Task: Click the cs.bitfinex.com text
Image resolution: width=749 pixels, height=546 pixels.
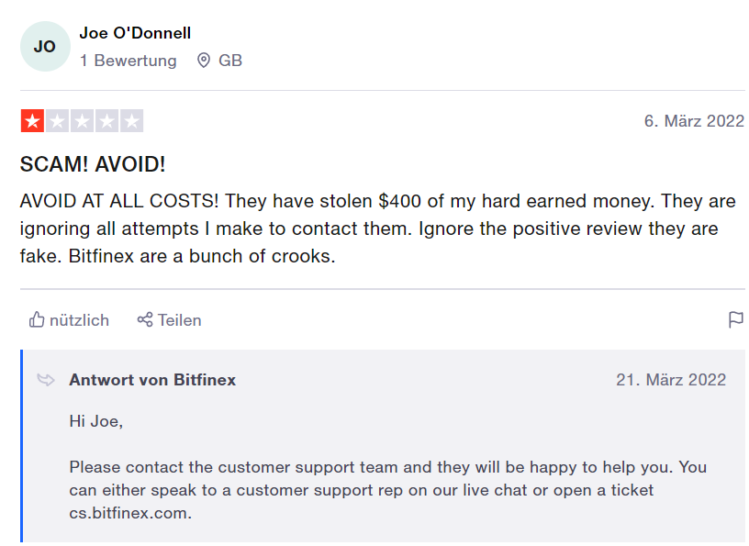Action: (129, 513)
